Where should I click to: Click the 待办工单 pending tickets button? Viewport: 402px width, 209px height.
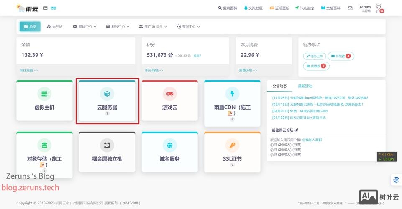point(315,56)
